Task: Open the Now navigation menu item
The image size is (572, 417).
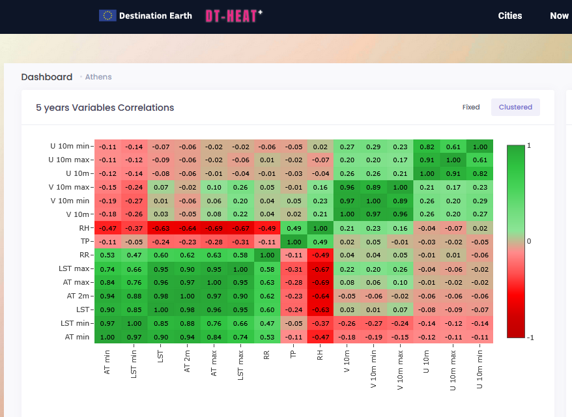Action: point(558,16)
